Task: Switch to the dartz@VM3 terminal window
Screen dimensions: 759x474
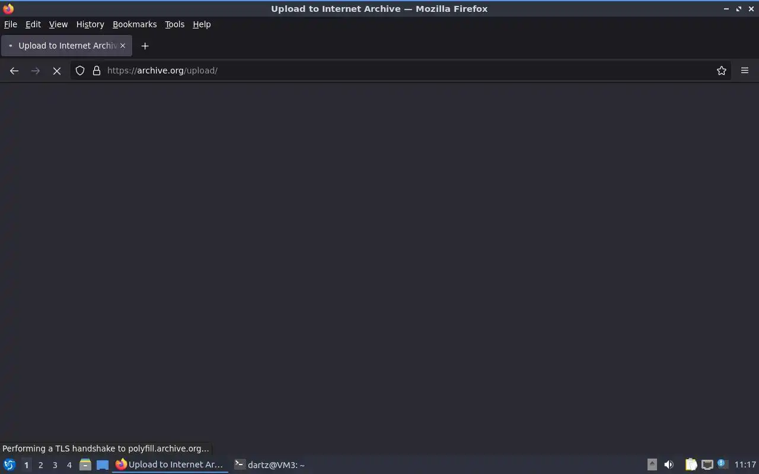Action: coord(269,465)
